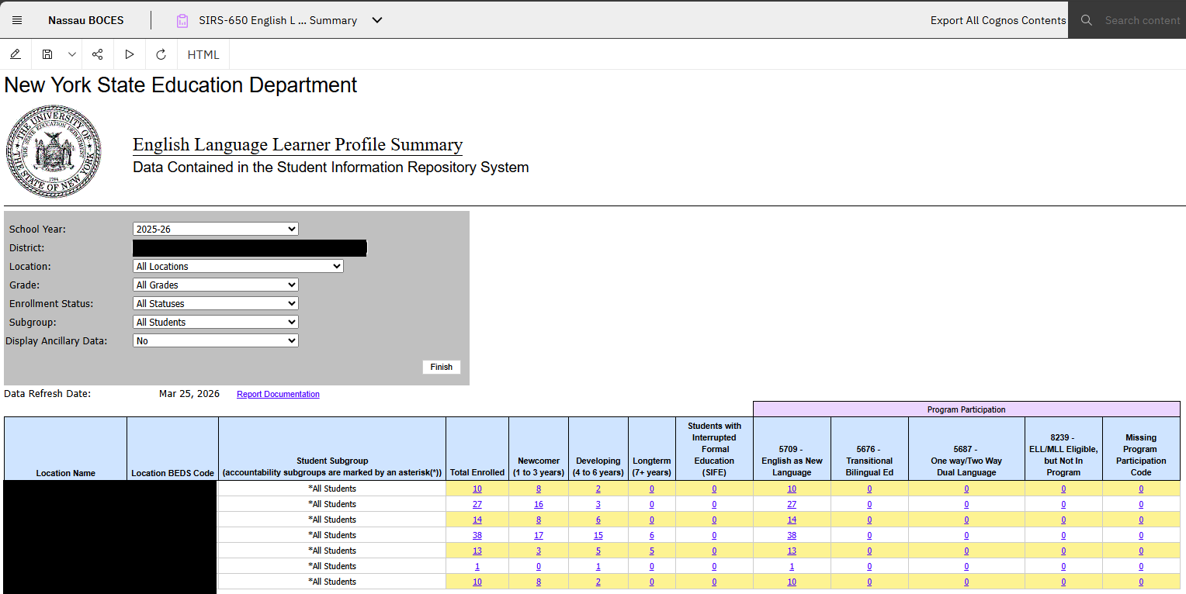Click the save disk icon
Viewport: 1186px width, 594px height.
coord(47,54)
